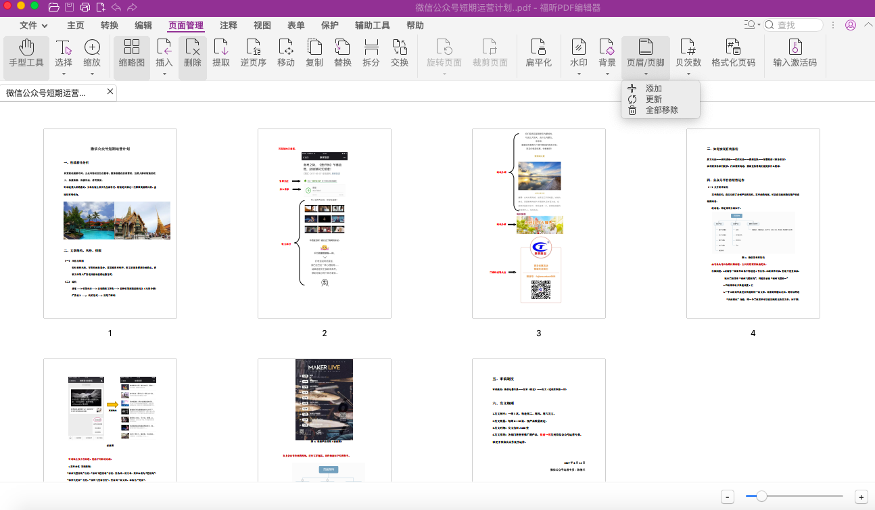Click the 拆分 split document icon
This screenshot has height=510, width=875.
pyautogui.click(x=371, y=53)
